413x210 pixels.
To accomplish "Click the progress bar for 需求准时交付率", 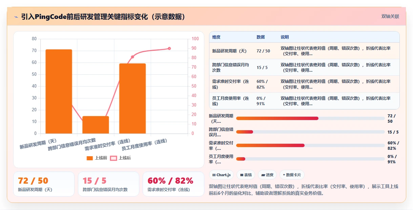I will pos(310,145).
